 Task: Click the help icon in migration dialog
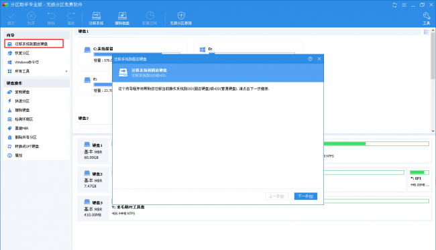310,59
